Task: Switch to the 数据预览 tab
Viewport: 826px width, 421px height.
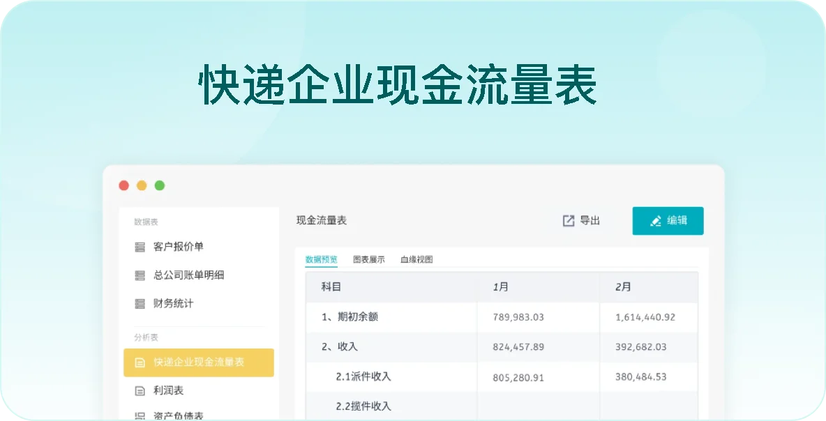Action: (321, 259)
